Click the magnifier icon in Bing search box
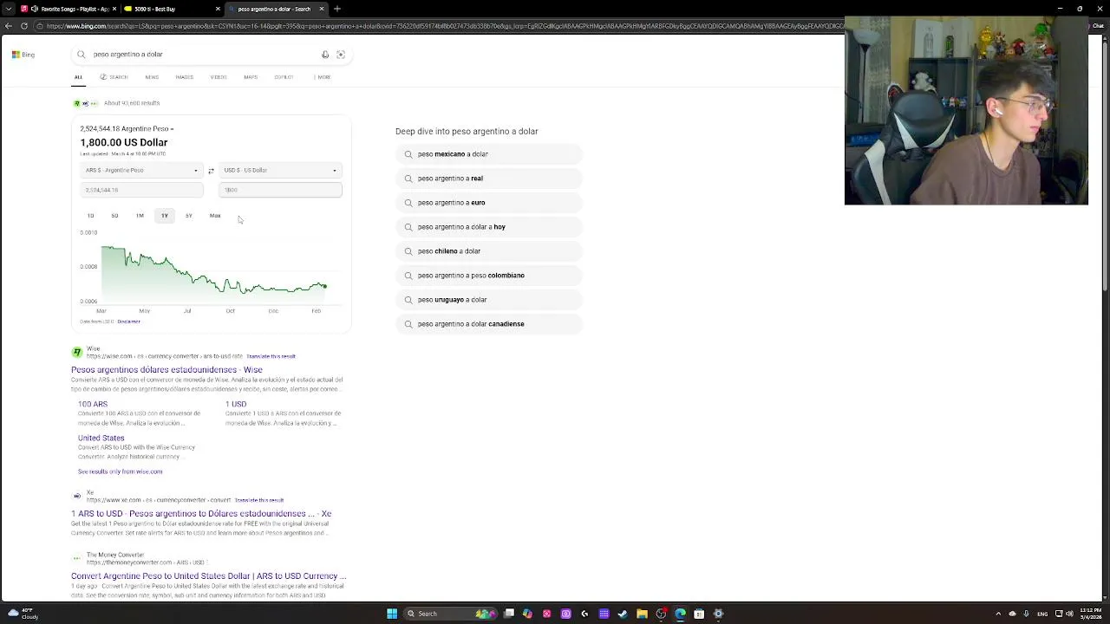Viewport: 1110px width, 624px height. pos(82,55)
